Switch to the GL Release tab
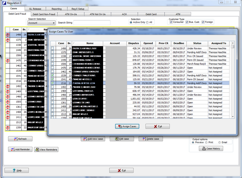242x178 pixels. [x=35, y=9]
